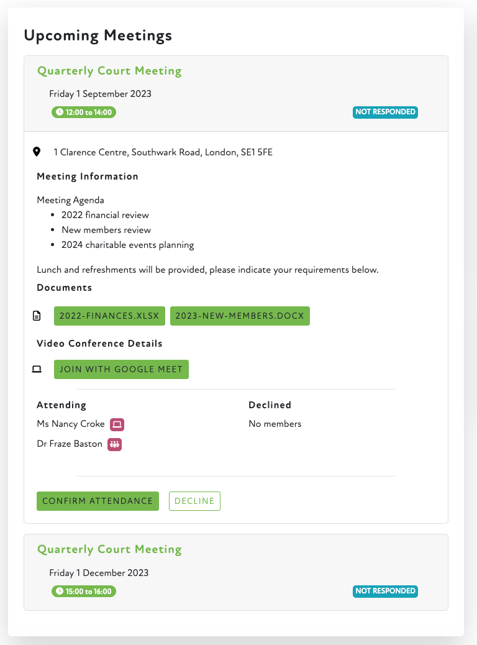Click the document file icon beside attachments
Screen dimensions: 477x645
tap(37, 316)
